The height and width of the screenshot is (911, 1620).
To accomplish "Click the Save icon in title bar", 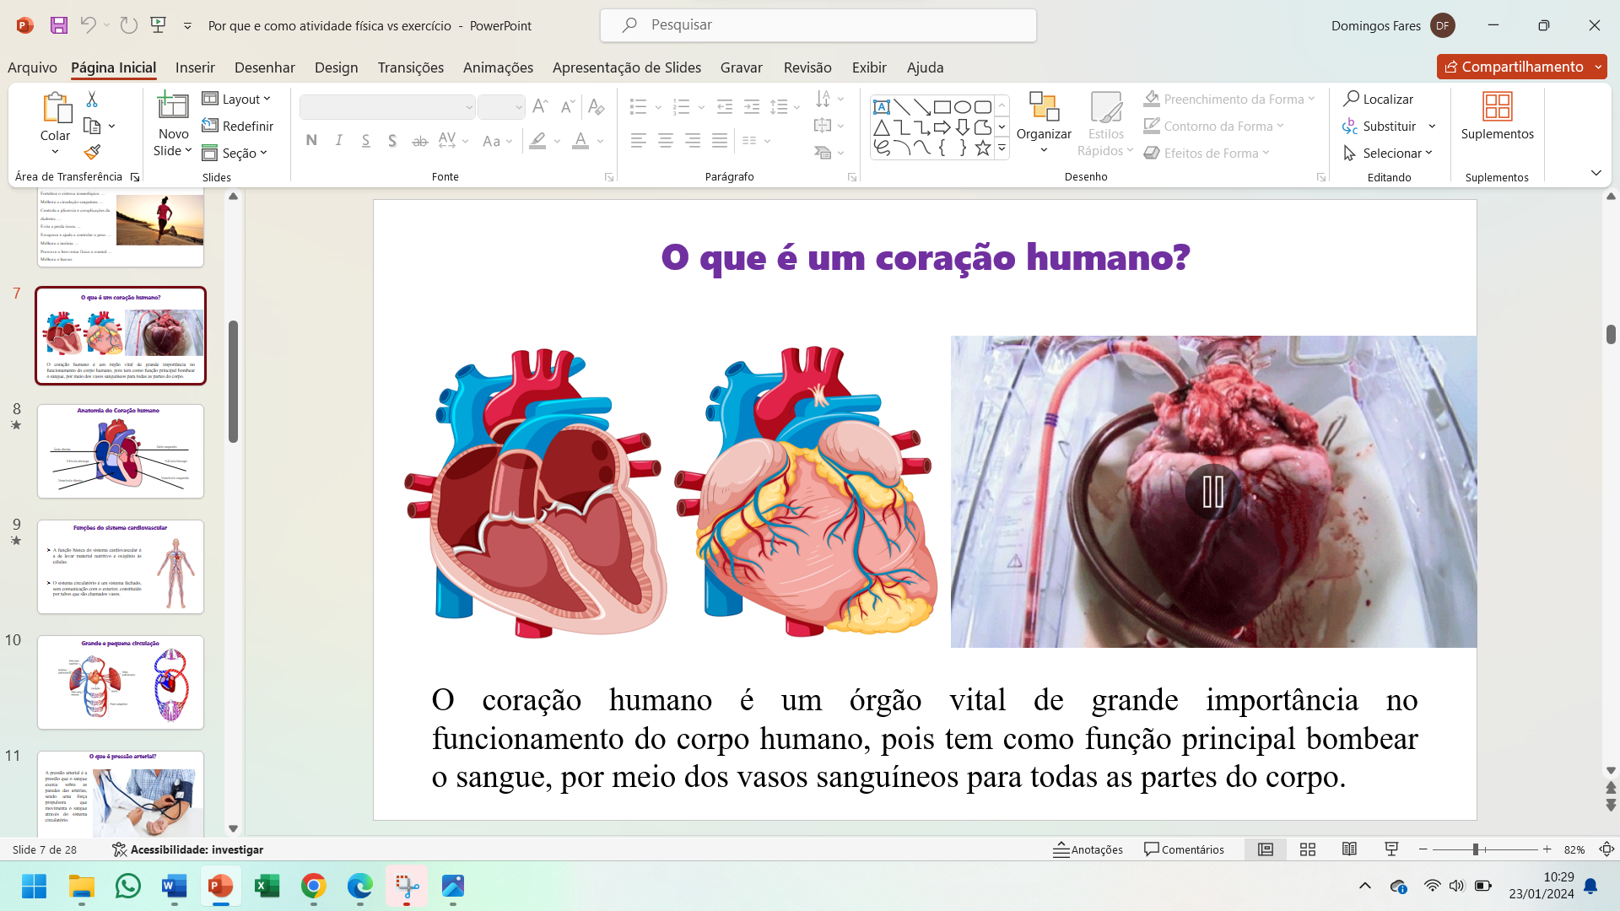I will coord(58,25).
